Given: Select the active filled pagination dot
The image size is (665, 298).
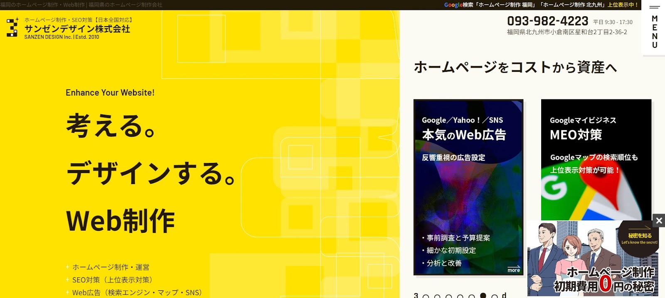Looking at the screenshot, I should point(483,296).
